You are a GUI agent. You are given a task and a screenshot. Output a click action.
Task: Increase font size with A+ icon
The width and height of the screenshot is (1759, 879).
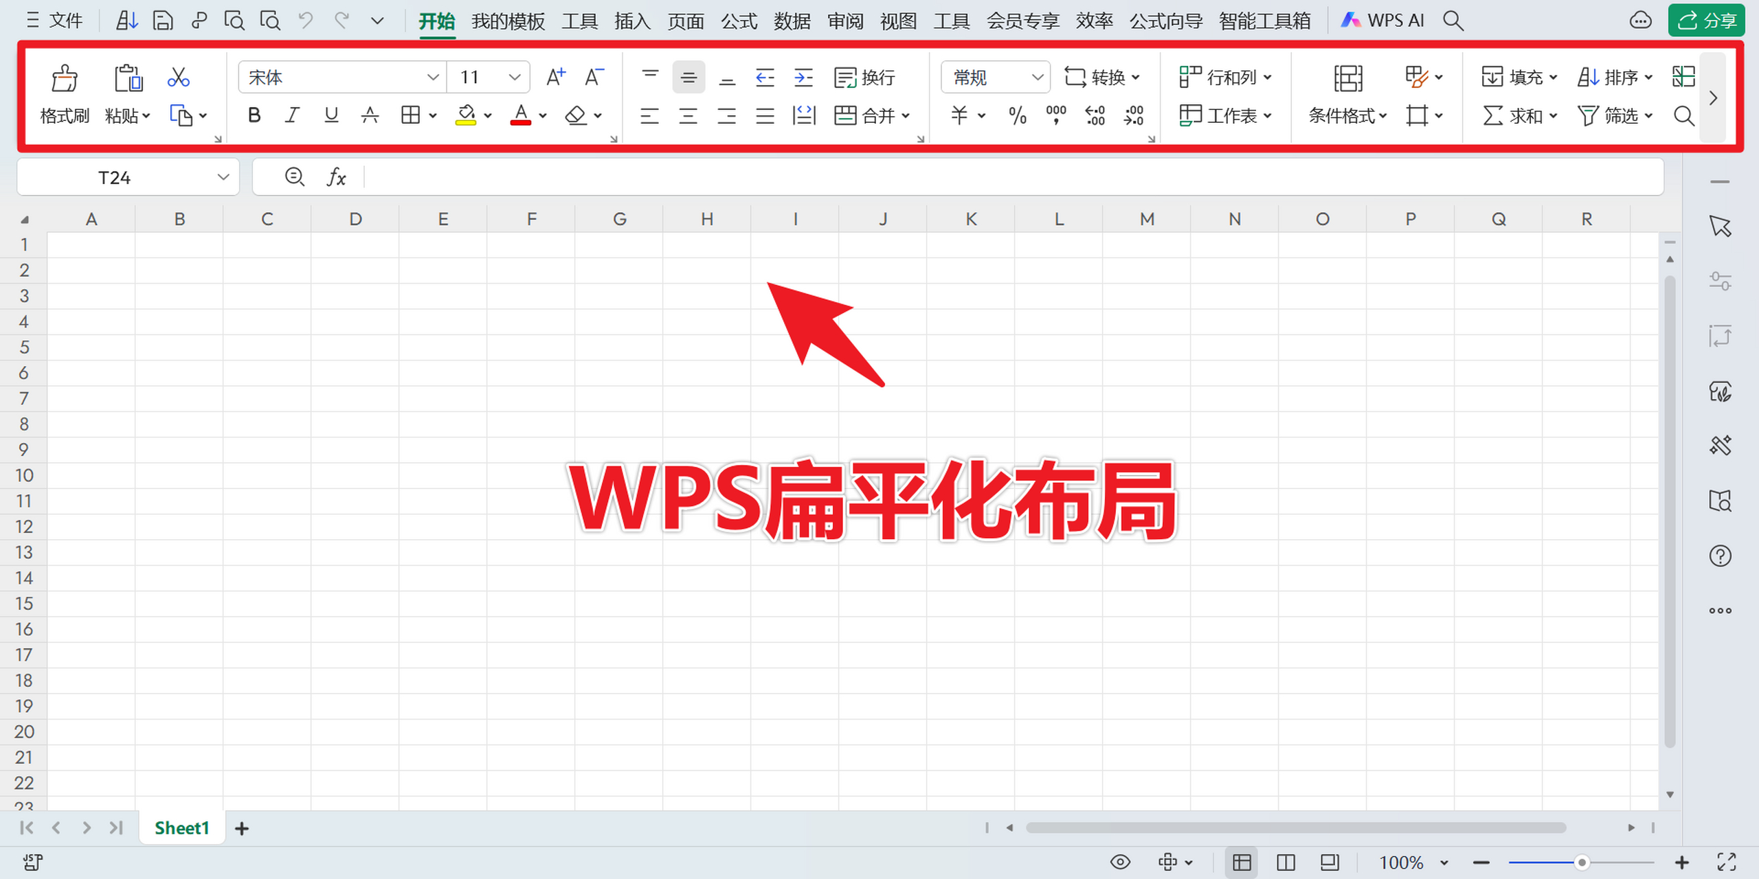(x=556, y=77)
